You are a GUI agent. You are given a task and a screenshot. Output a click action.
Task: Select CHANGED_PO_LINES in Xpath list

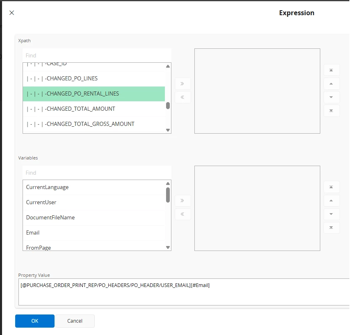[x=94, y=78]
